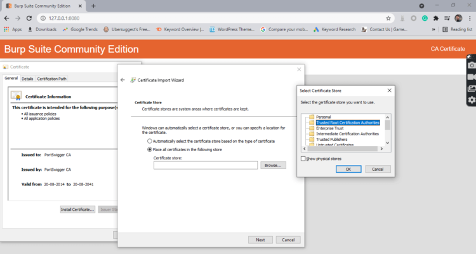
Task: Switch to General tab in Certificate window
Action: point(11,78)
